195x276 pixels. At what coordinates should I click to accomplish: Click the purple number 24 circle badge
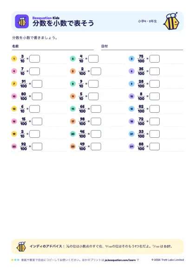[131, 147]
